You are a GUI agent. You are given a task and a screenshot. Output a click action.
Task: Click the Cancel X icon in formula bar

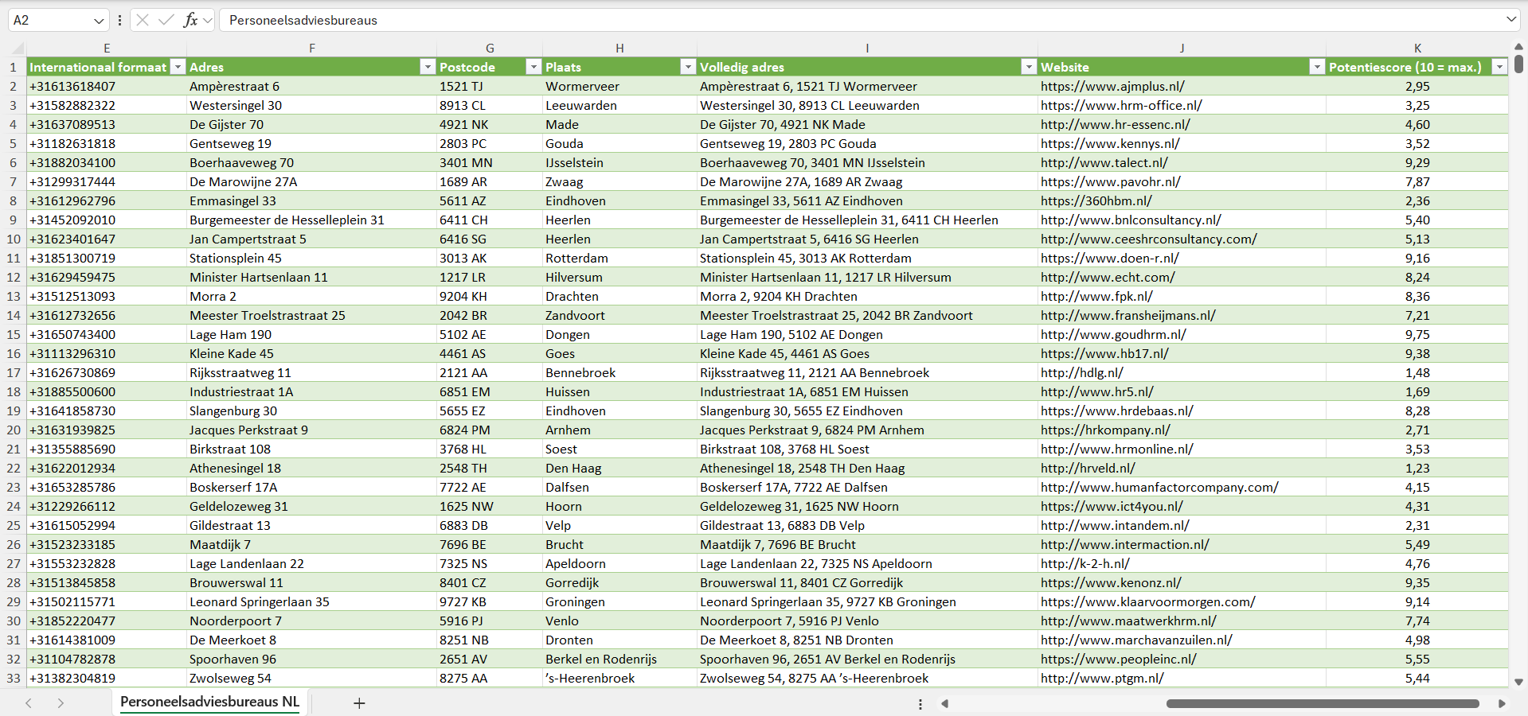[143, 20]
